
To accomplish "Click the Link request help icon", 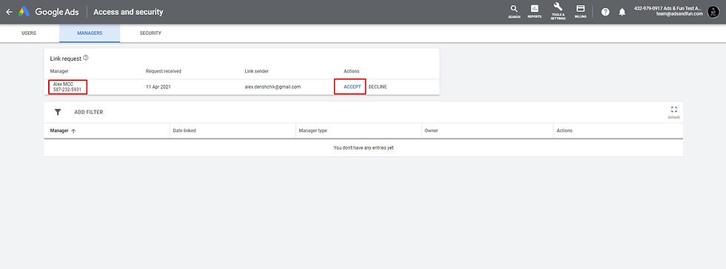I will click(86, 59).
